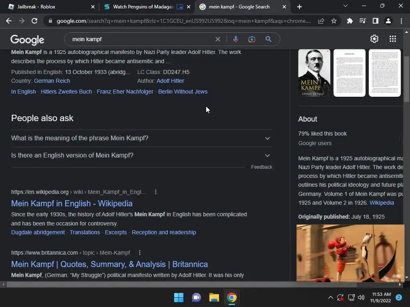Open the notification count badge
This screenshot has width=410, height=307.
[x=399, y=297]
